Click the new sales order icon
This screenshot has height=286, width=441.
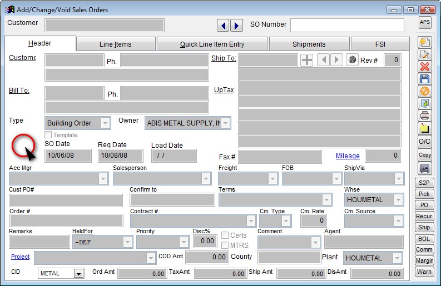click(425, 42)
